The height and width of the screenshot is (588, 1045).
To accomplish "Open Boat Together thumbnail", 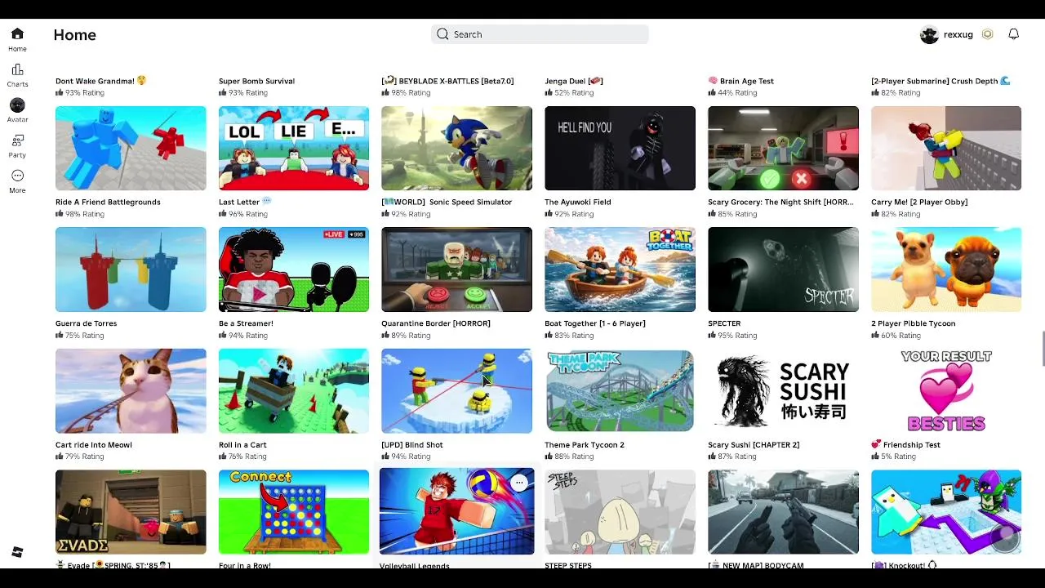I will point(620,269).
